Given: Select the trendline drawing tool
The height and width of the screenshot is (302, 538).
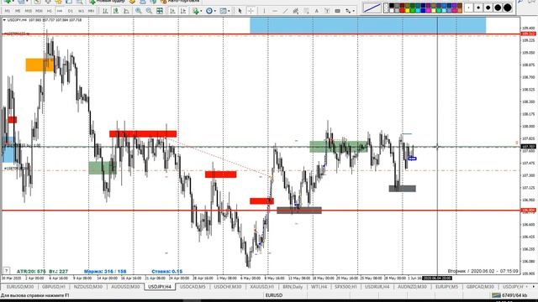Looking at the screenshot, I should [285, 11].
